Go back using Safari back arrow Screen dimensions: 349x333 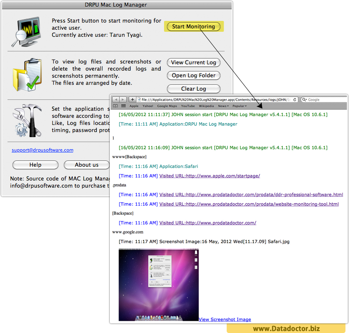[x=116, y=99]
